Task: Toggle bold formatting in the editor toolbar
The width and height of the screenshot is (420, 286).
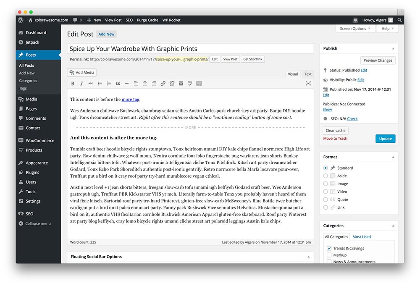Action: point(73,84)
